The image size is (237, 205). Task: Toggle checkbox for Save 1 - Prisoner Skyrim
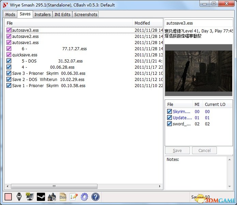(x=9, y=85)
